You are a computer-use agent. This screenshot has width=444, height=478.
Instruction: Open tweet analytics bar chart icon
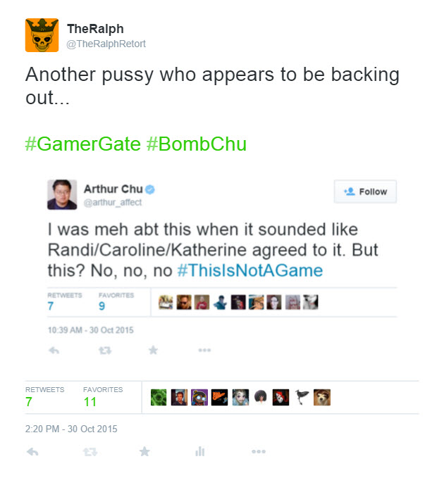pyautogui.click(x=200, y=451)
